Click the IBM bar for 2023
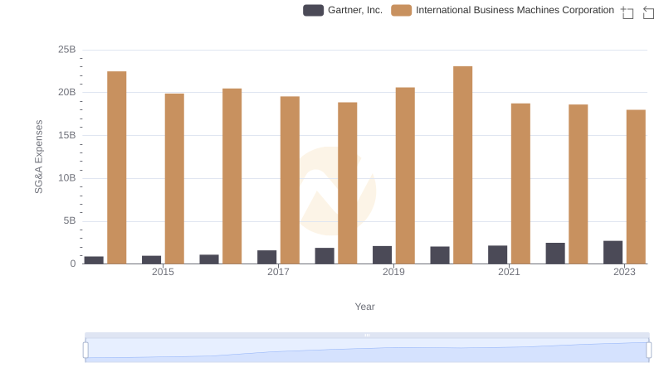664x382 pixels. [636, 186]
